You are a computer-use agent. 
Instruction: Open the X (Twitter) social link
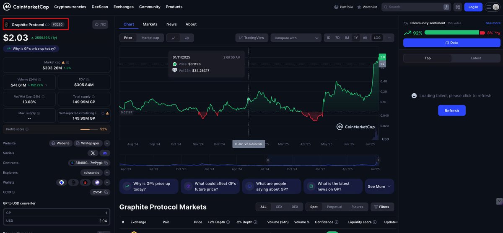(93, 153)
